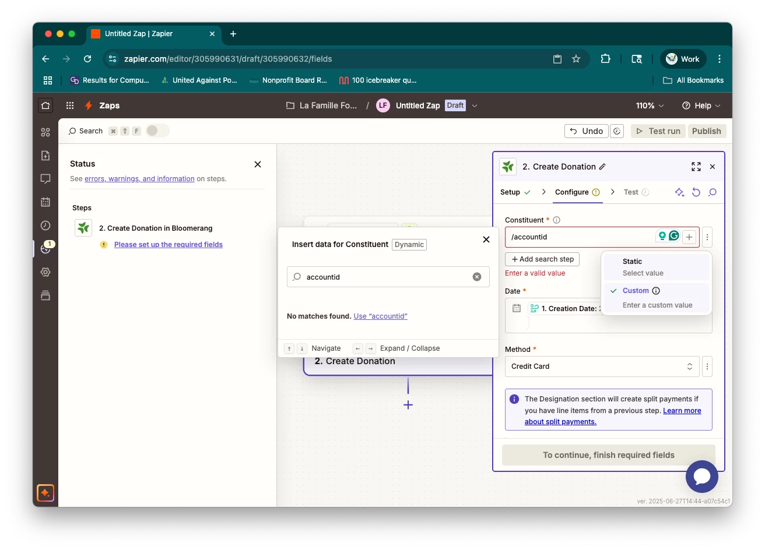Click the Undo button
This screenshot has height=550, width=765.
pos(587,131)
